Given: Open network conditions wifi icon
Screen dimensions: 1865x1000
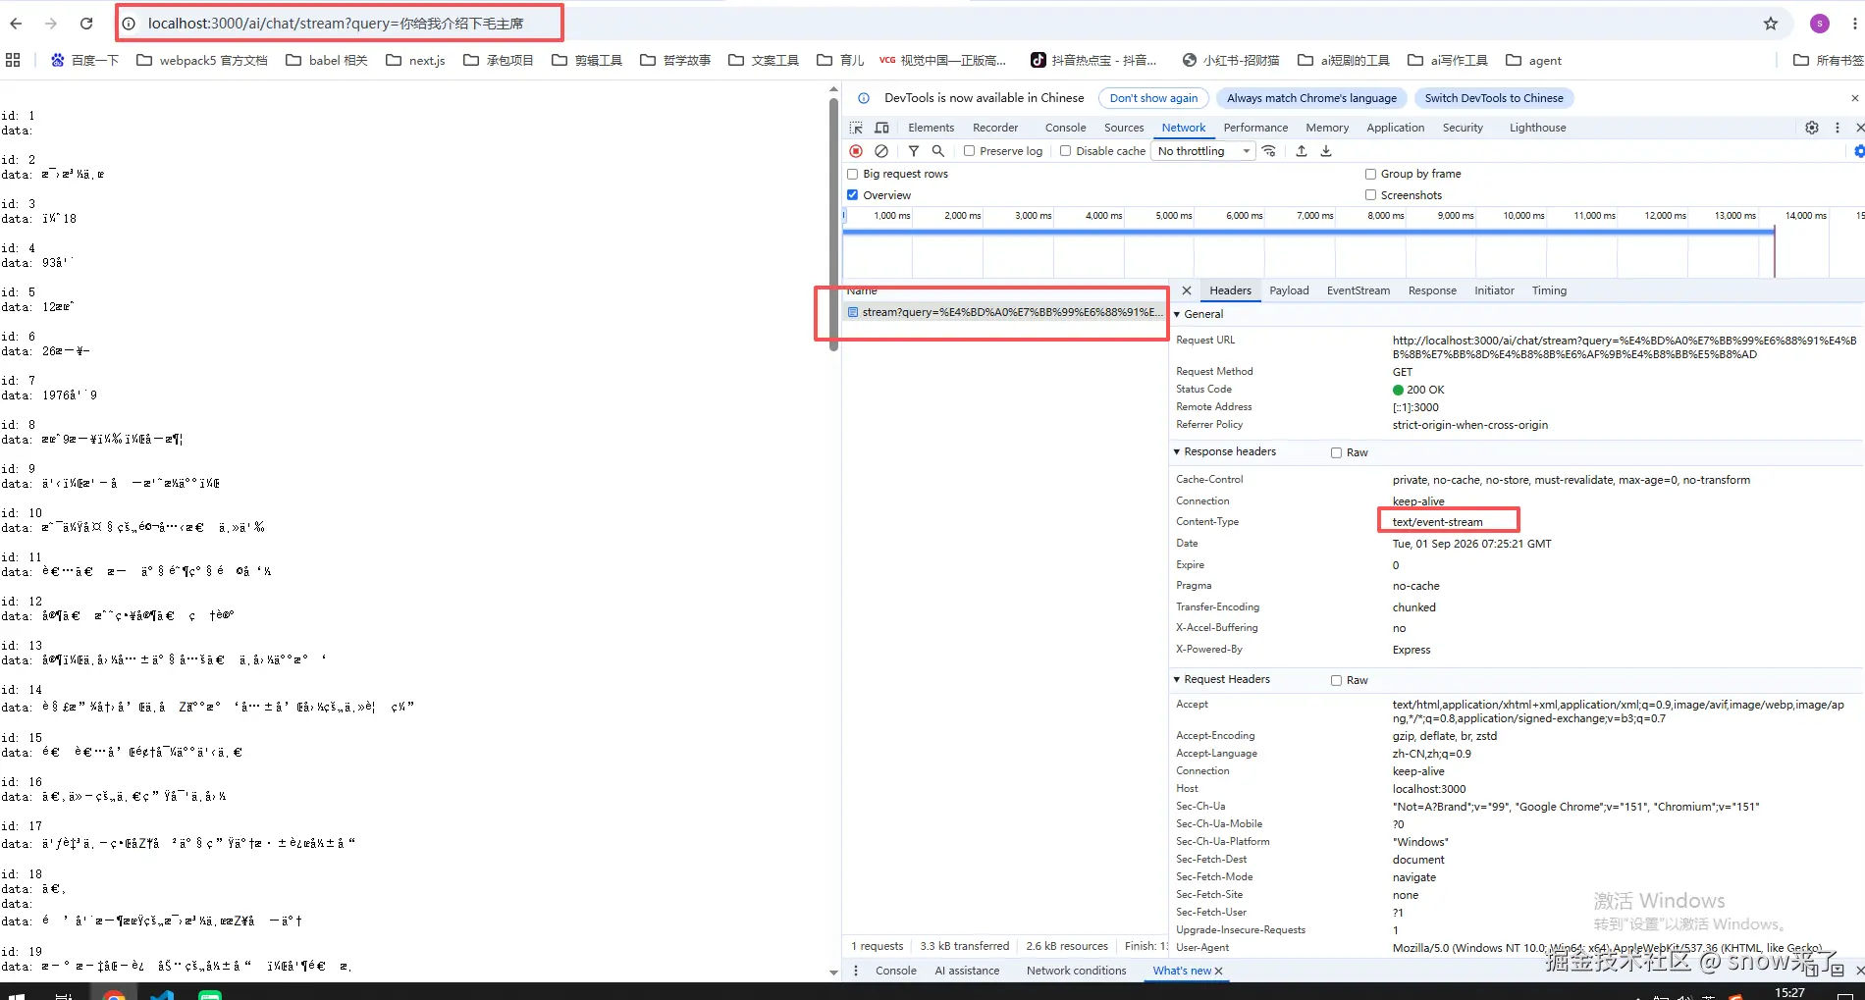Looking at the screenshot, I should 1269,151.
